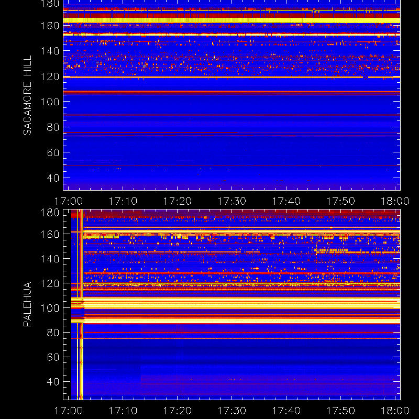Screen dimensions: 419x419
Task: Click Sagamore Hill frequency label 40
Action: (x=53, y=178)
